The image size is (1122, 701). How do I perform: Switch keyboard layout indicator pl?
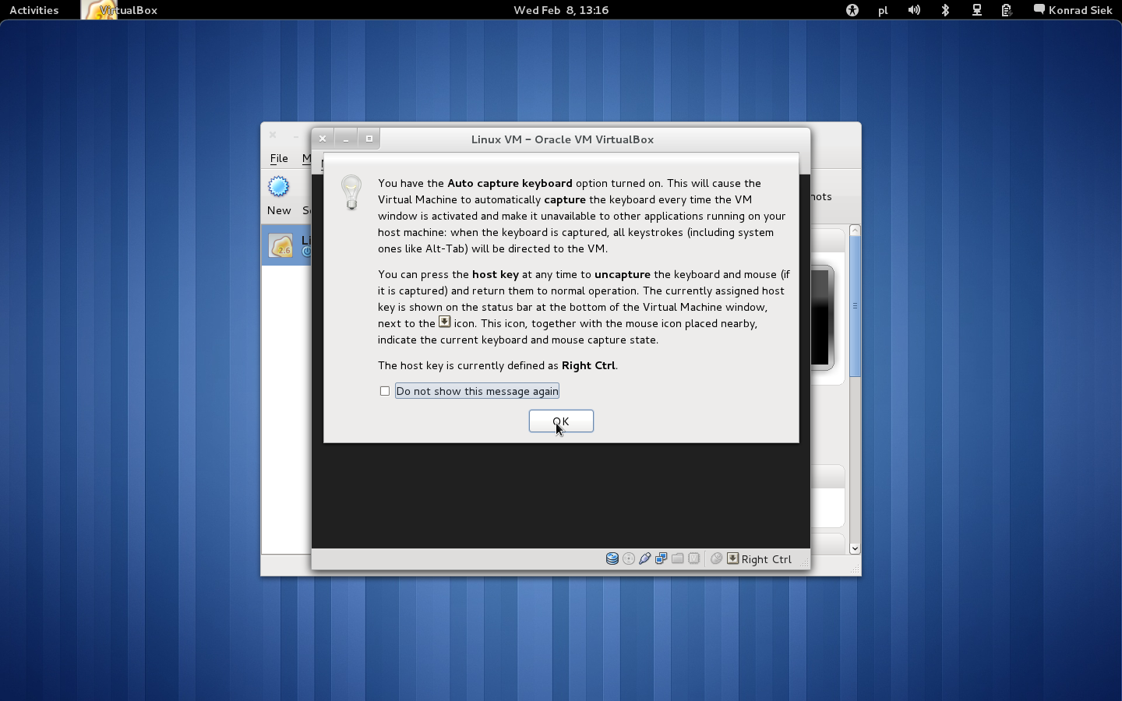[x=883, y=10]
